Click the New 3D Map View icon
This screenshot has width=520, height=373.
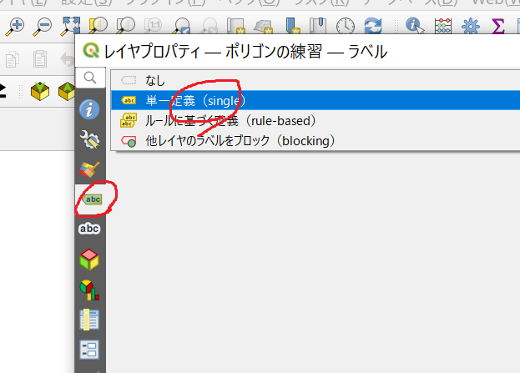pyautogui.click(x=264, y=27)
